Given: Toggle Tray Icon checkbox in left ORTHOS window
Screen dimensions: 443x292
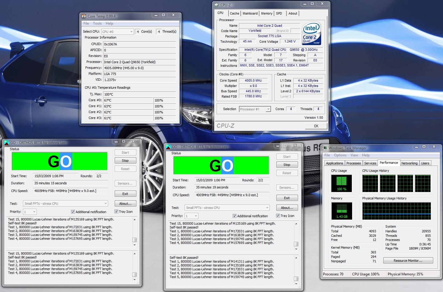Looking at the screenshot, I should [116, 212].
